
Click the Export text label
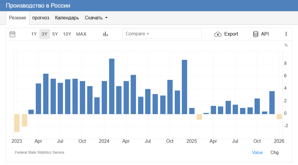point(231,34)
